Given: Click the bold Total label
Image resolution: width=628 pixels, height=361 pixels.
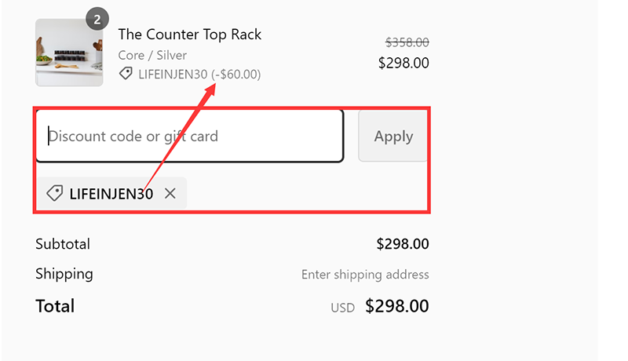Looking at the screenshot, I should [x=55, y=306].
